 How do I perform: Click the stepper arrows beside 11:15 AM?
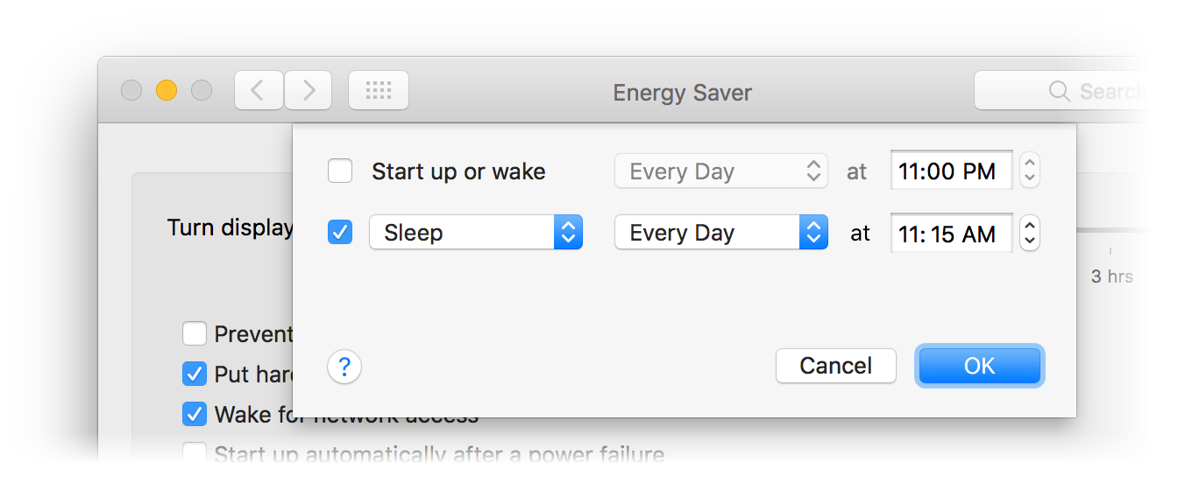click(x=1030, y=234)
